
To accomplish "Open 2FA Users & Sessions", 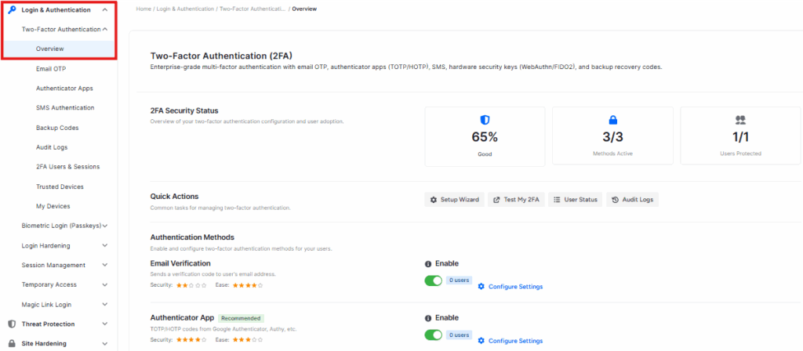I will [x=67, y=167].
